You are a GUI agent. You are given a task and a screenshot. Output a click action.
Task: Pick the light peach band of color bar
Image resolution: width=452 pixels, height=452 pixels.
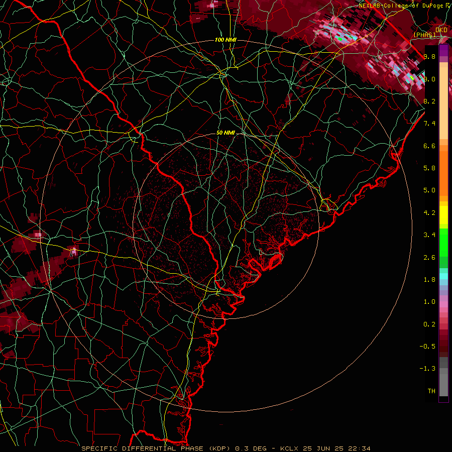(443, 104)
